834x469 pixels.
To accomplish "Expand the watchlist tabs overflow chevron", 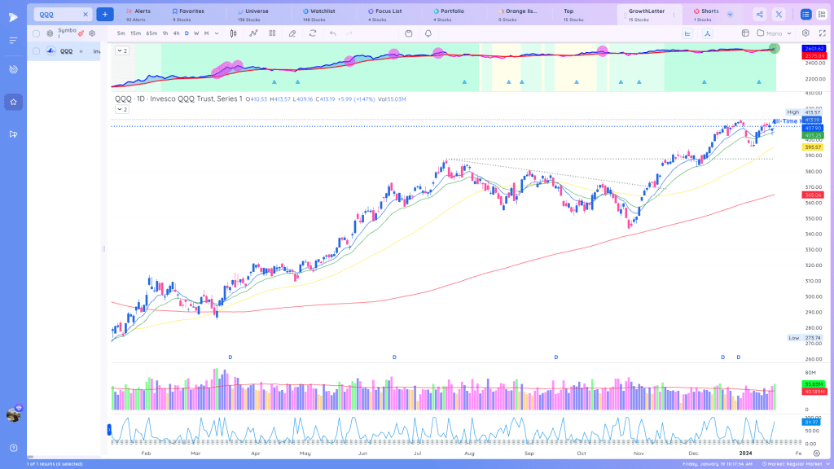I will [731, 15].
